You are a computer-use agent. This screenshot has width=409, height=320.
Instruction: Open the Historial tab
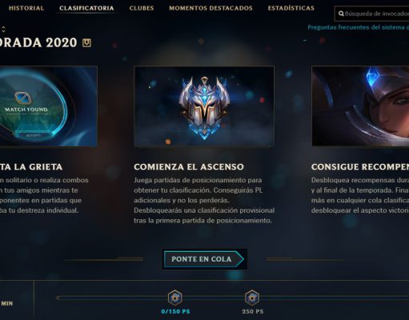coord(26,8)
